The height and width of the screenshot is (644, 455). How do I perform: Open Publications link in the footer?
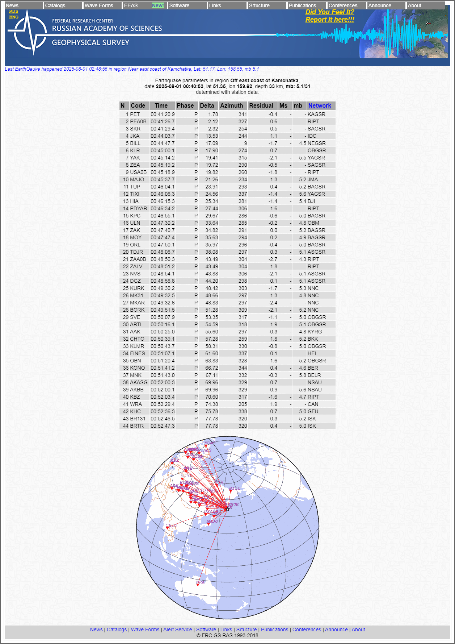point(275,630)
